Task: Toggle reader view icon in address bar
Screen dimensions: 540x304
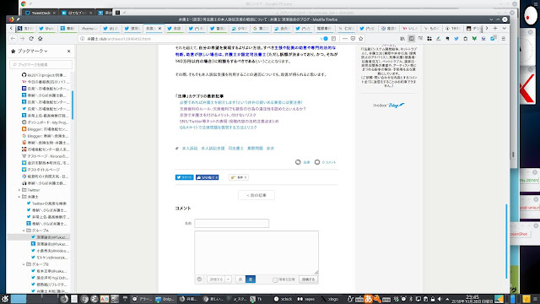Action: coord(333,39)
